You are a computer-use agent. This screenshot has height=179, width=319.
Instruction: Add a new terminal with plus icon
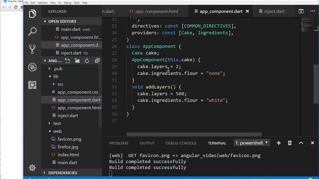tap(279, 143)
